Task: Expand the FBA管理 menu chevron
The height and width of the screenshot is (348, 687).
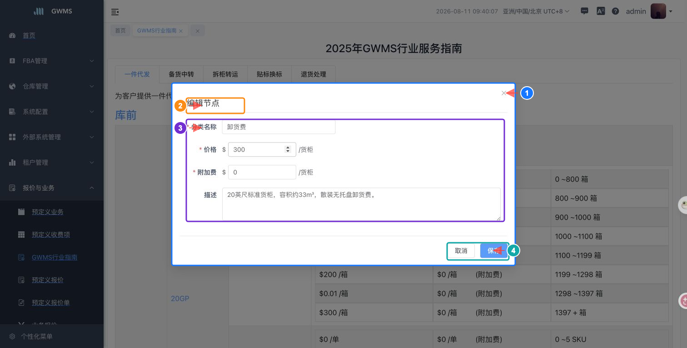Action: click(x=91, y=61)
